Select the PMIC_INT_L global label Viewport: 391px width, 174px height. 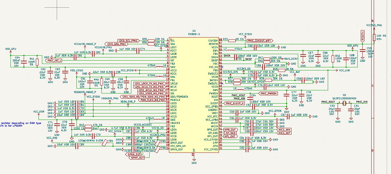[54, 61]
